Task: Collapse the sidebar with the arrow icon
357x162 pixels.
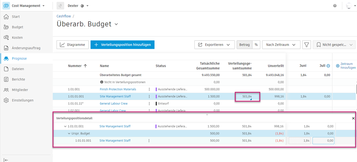Action: coord(6,160)
